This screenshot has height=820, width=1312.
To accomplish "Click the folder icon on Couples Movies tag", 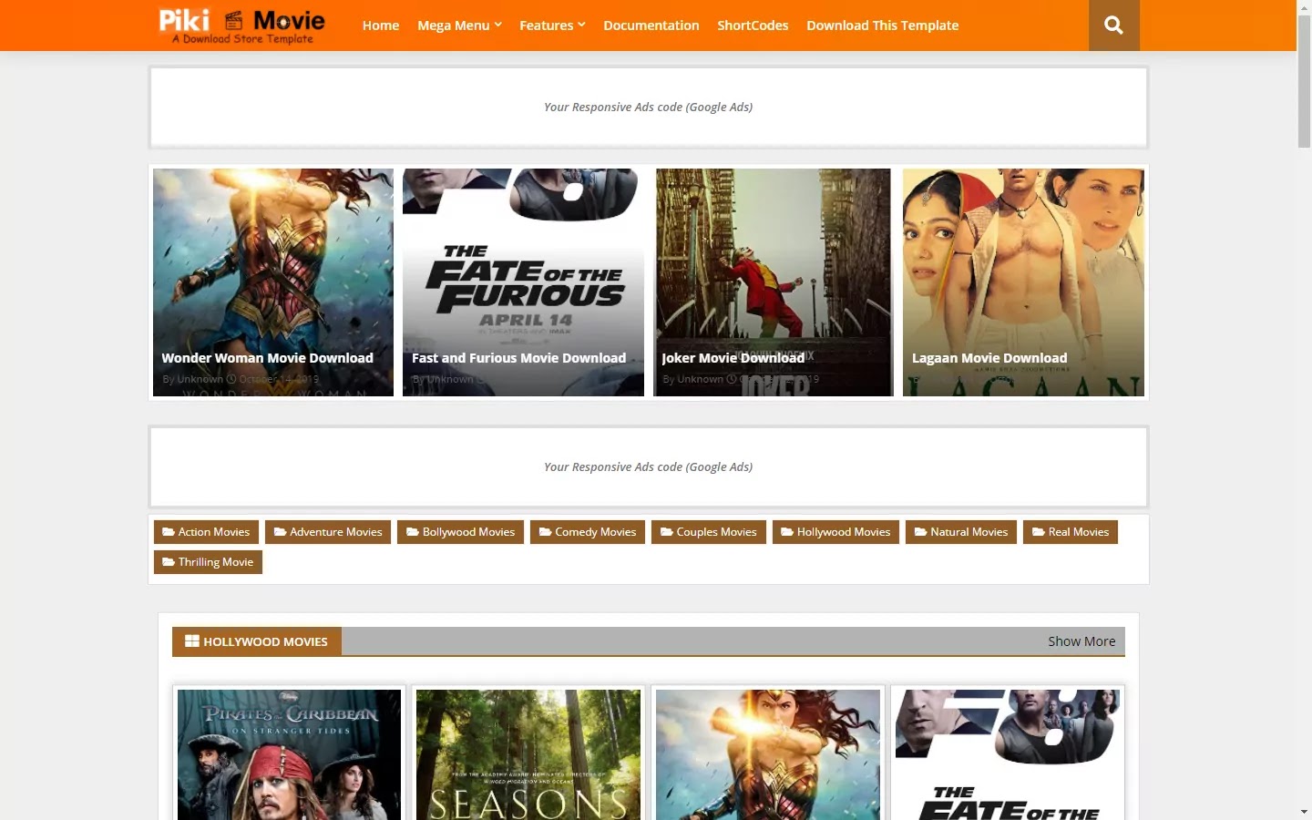I will [666, 532].
